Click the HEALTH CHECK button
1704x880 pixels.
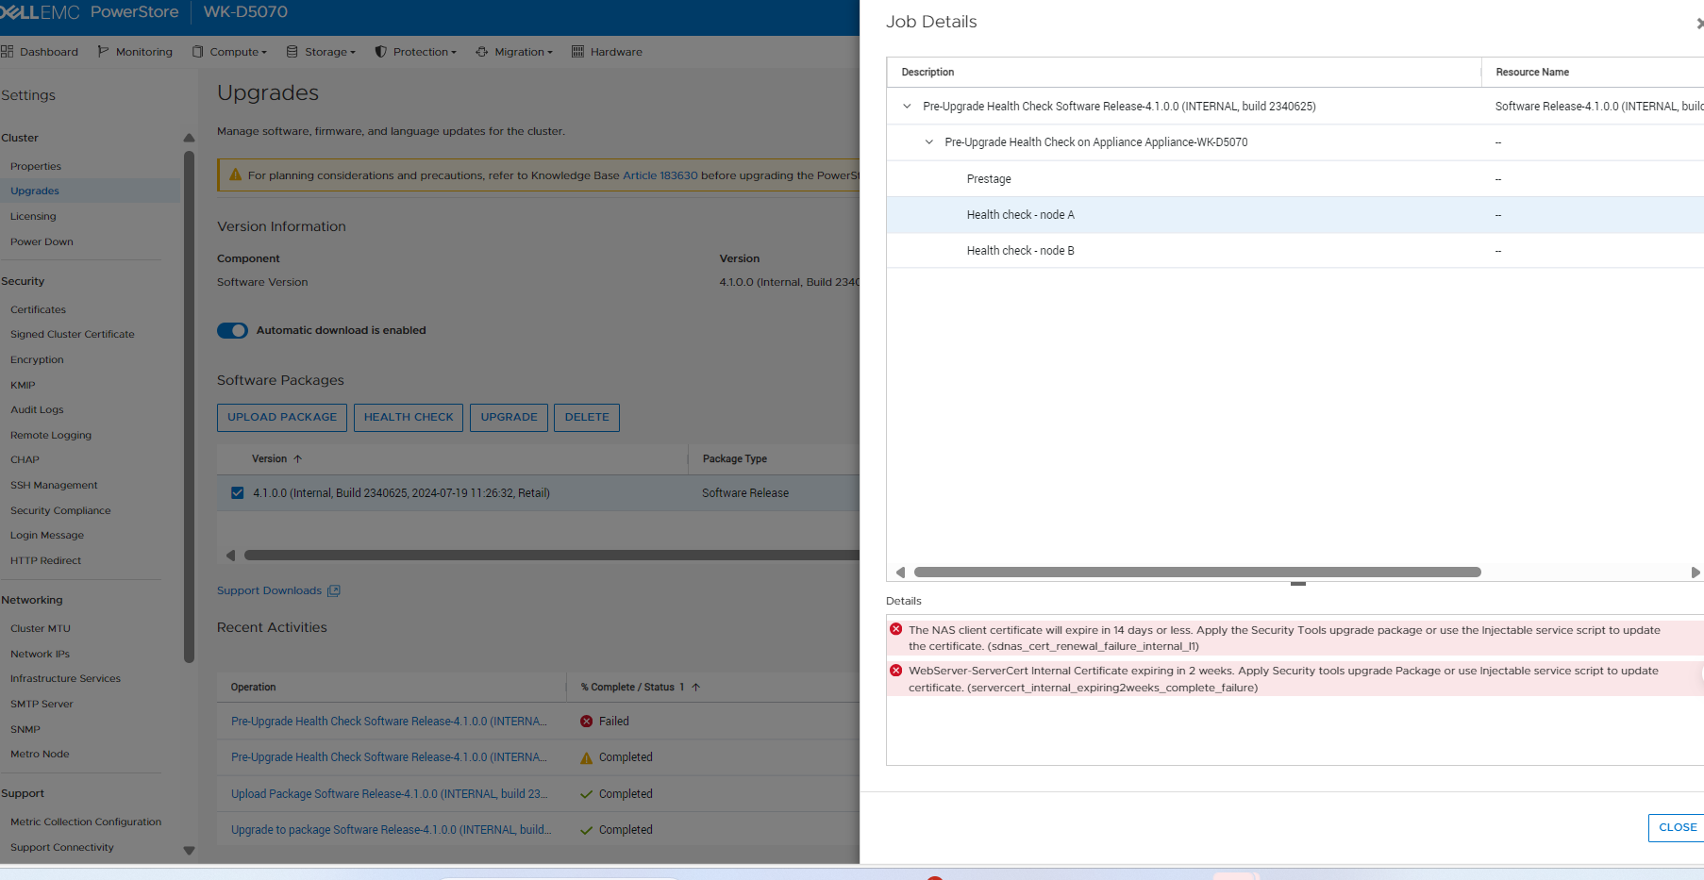(x=408, y=417)
